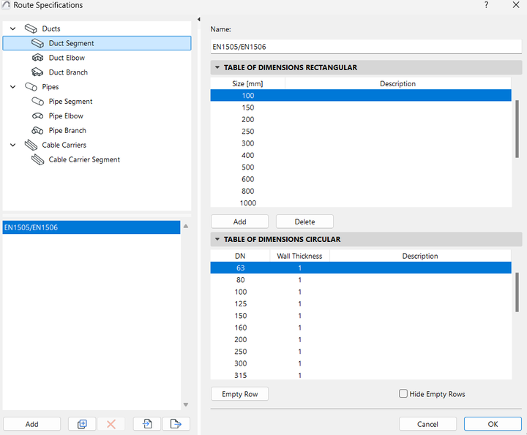Select circular DN row 125
The height and width of the screenshot is (435, 527).
[x=361, y=303]
